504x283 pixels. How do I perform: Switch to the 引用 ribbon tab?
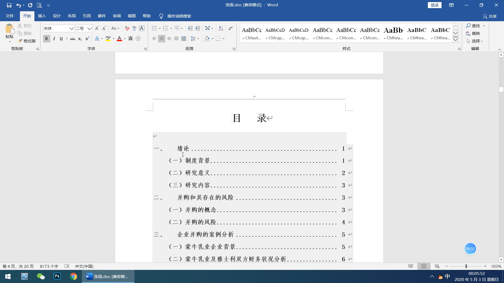[87, 16]
